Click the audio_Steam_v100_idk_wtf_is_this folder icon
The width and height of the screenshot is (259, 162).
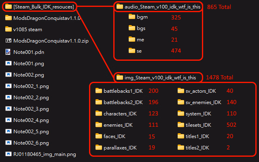tap(120, 6)
